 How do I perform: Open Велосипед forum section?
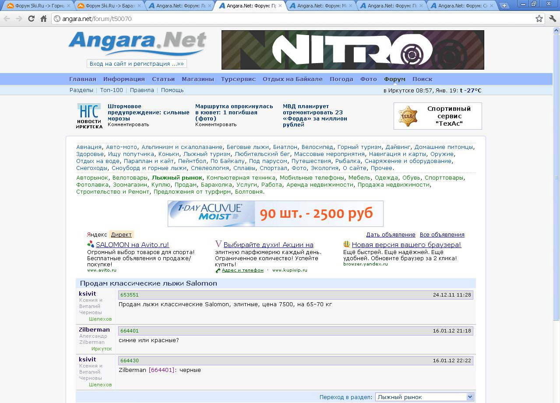click(317, 147)
